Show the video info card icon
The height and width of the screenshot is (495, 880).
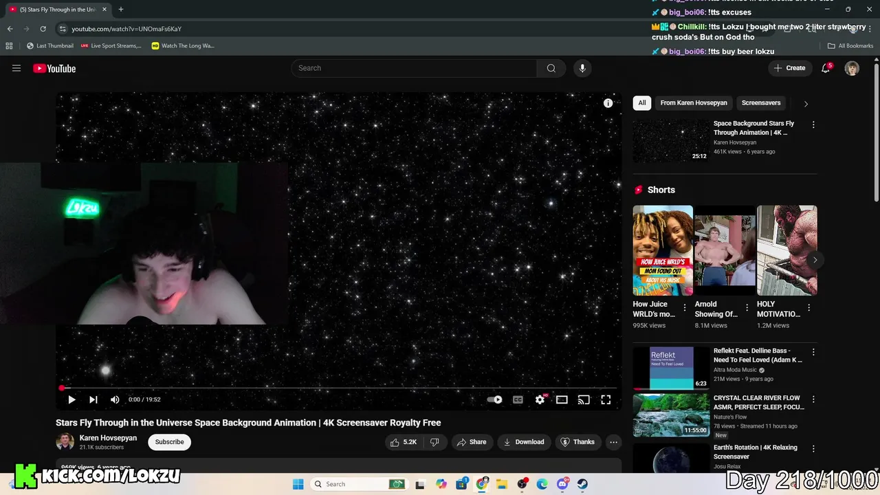click(x=608, y=103)
